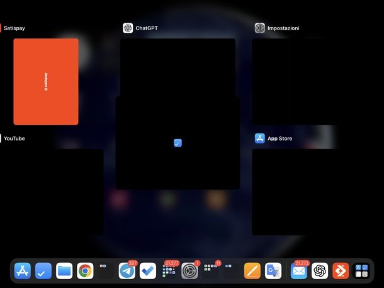
Task: Open the two-app folder left of Pages
Action: point(232,271)
